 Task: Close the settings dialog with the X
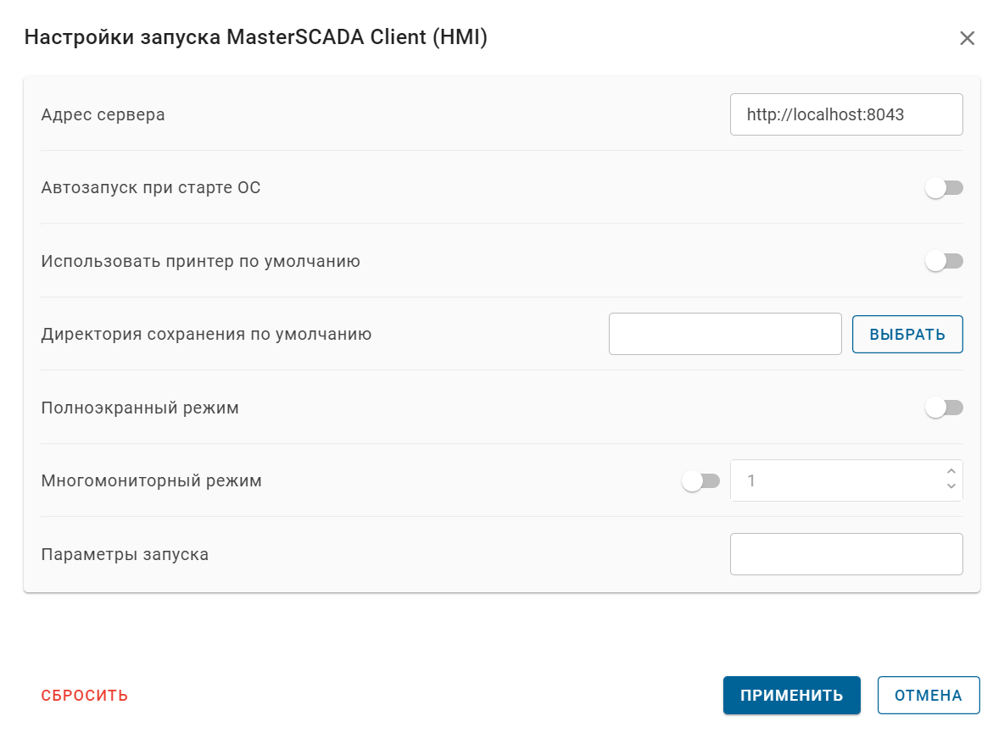click(967, 37)
